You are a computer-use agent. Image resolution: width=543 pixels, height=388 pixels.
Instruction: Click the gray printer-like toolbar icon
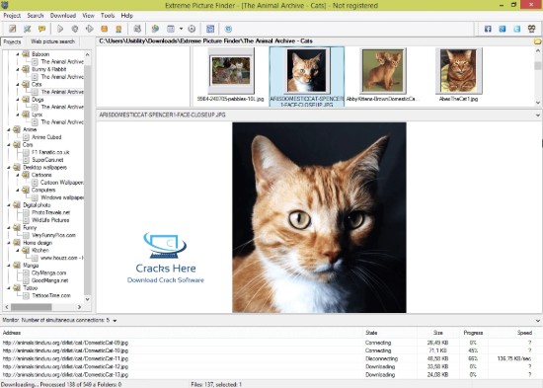[137, 29]
